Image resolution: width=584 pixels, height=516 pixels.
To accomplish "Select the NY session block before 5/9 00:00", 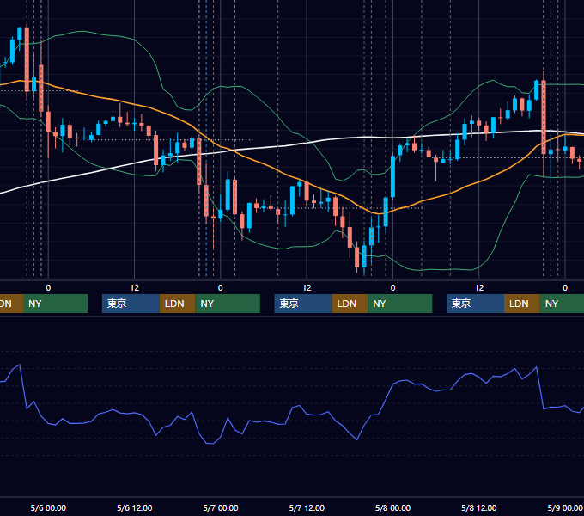I will click(x=562, y=304).
